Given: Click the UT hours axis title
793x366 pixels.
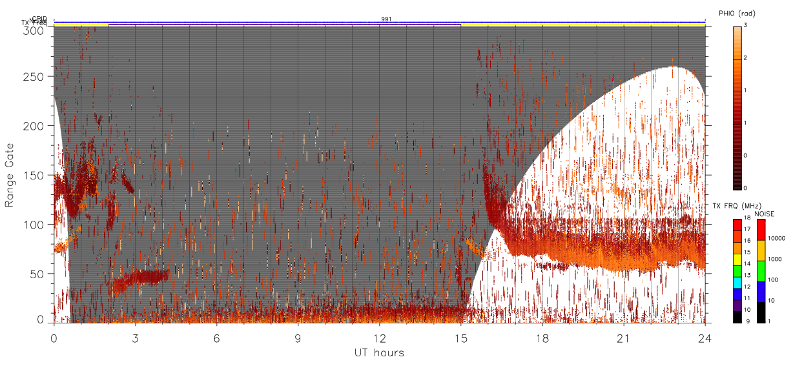Looking at the screenshot, I should [x=379, y=352].
